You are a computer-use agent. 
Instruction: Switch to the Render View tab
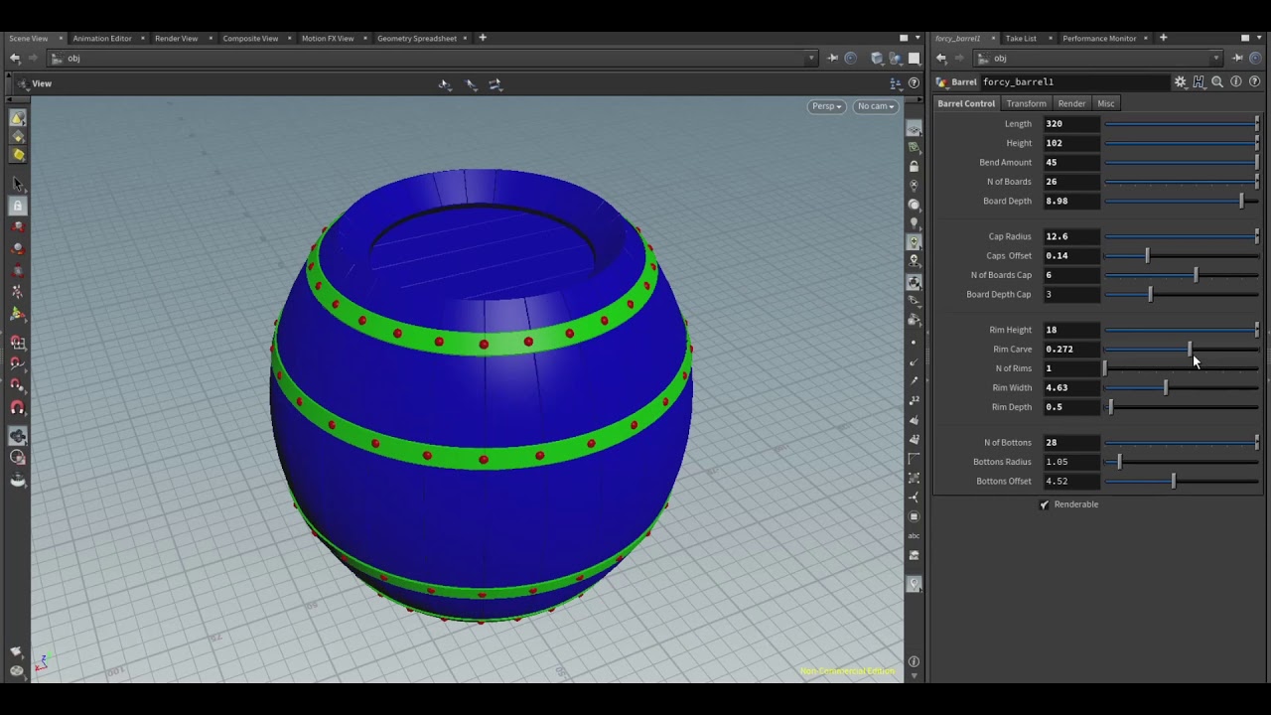point(176,38)
